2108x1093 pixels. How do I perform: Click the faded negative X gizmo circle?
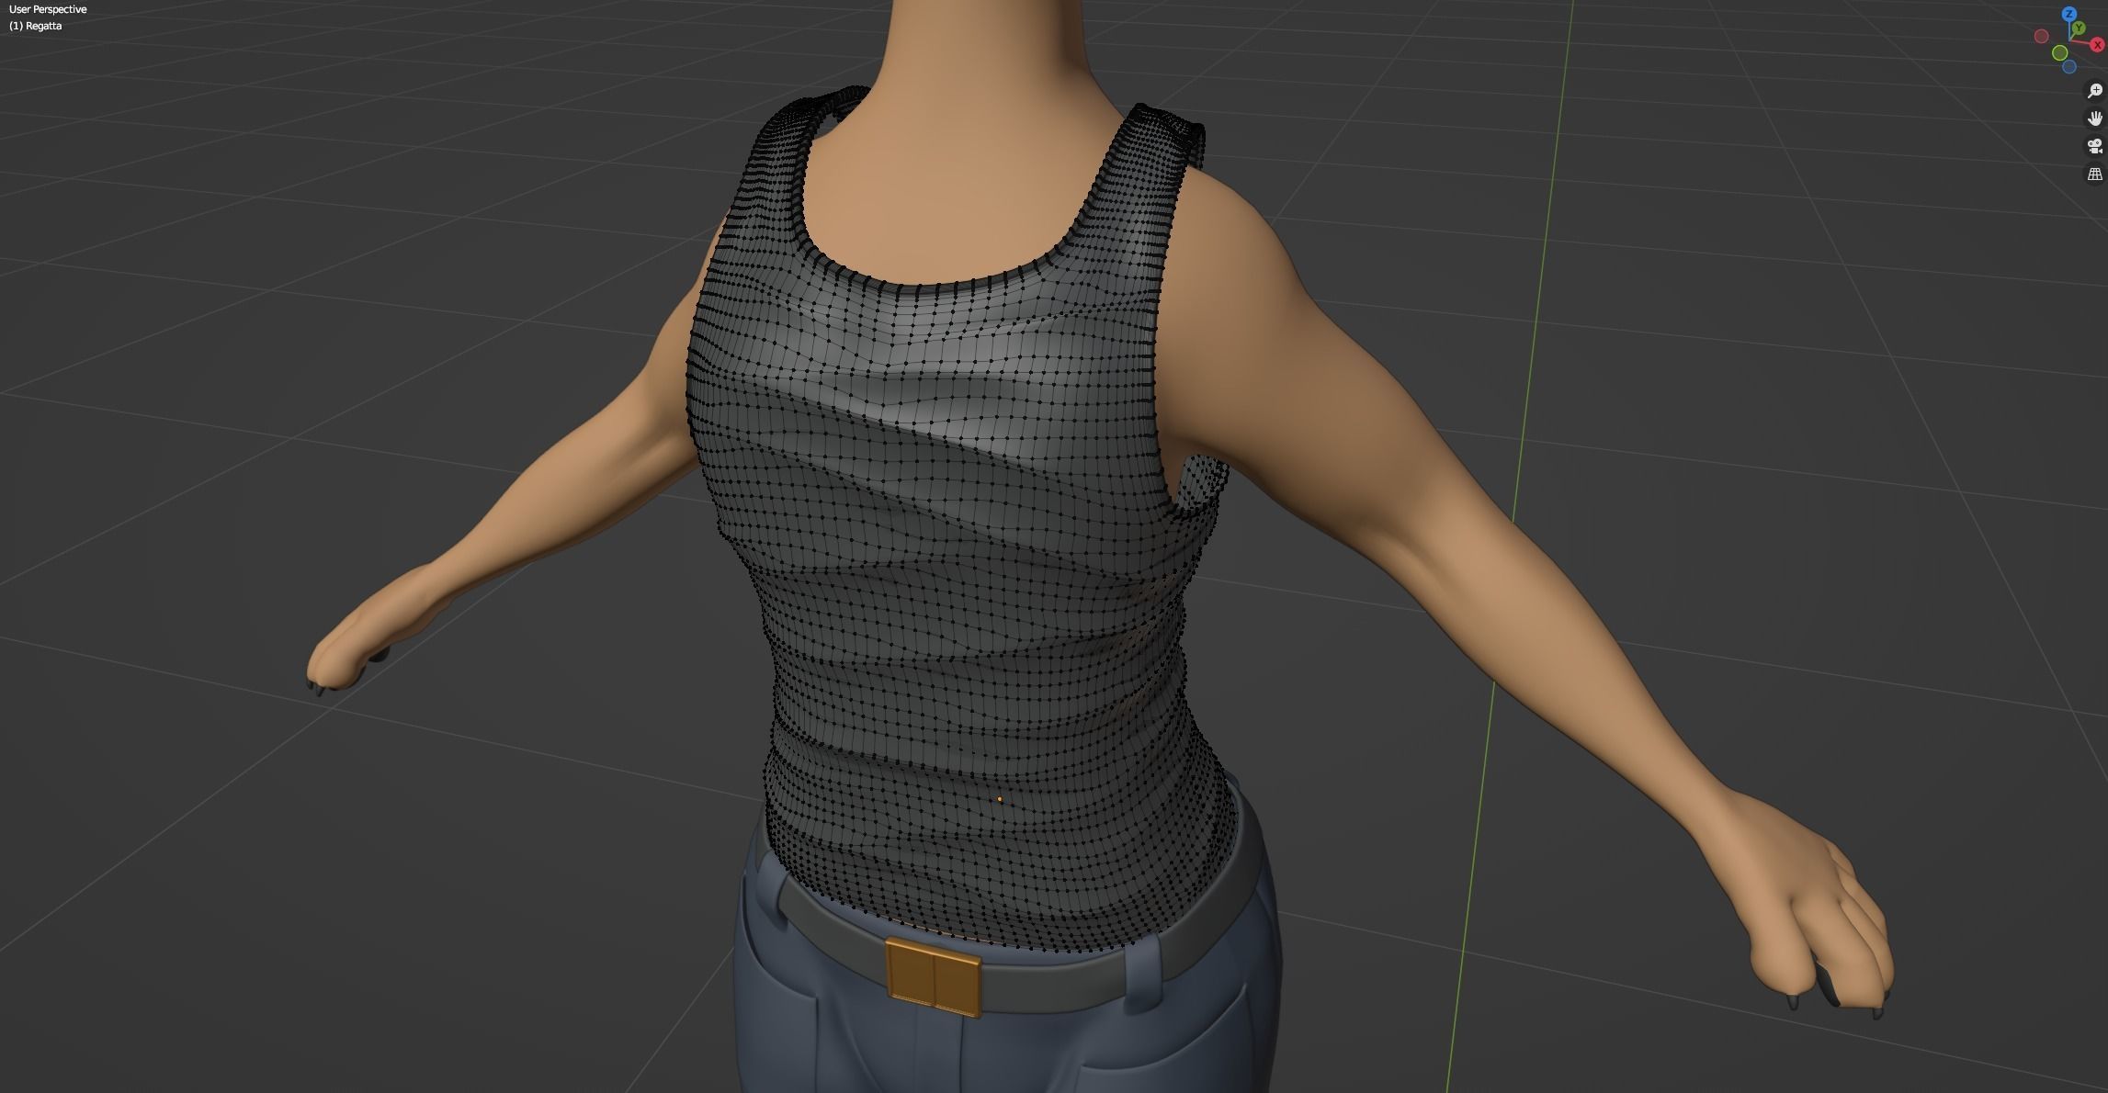[x=2042, y=36]
